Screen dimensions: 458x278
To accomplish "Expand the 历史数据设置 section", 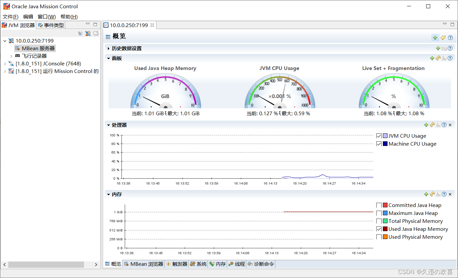I will 109,49.
